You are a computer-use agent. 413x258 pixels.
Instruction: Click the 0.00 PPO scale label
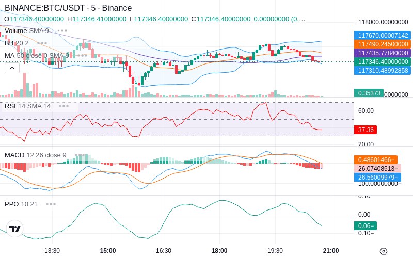pyautogui.click(x=364, y=215)
